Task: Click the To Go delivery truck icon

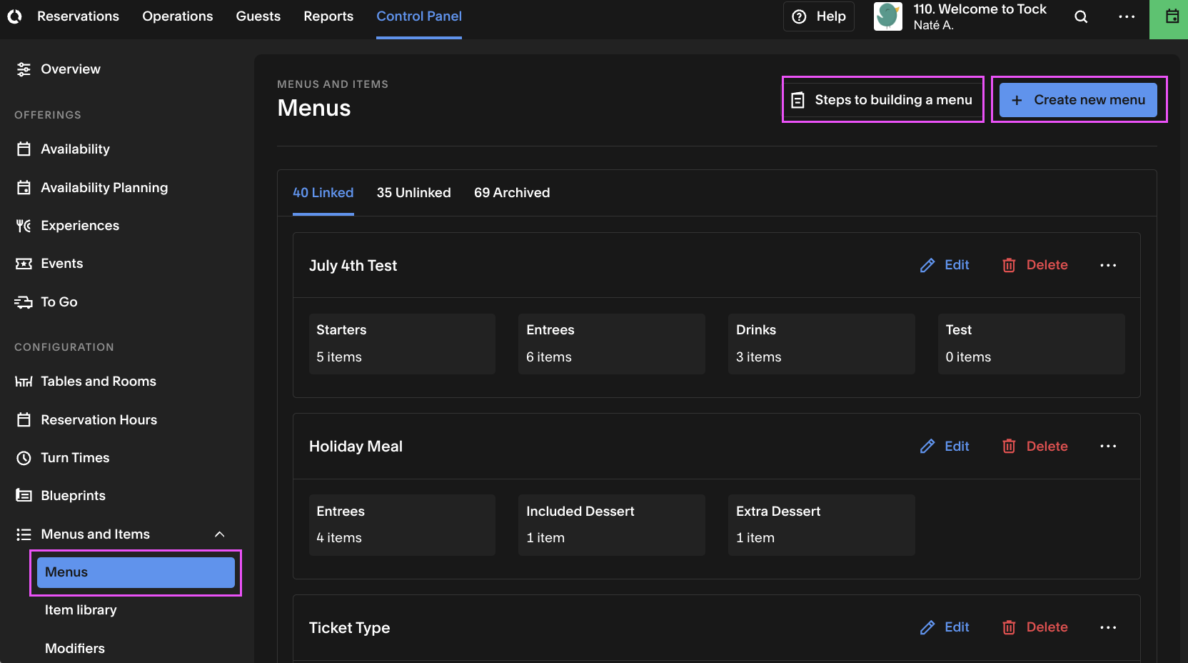Action: (24, 302)
